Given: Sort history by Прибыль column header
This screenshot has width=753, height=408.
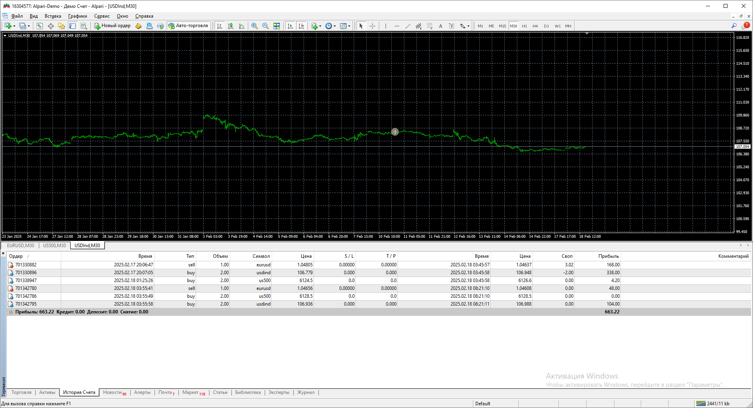Looking at the screenshot, I should pos(608,256).
